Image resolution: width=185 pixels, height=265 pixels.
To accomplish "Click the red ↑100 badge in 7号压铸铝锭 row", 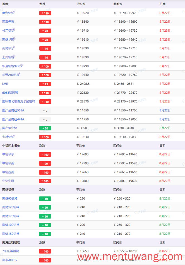I will pos(45,252).
